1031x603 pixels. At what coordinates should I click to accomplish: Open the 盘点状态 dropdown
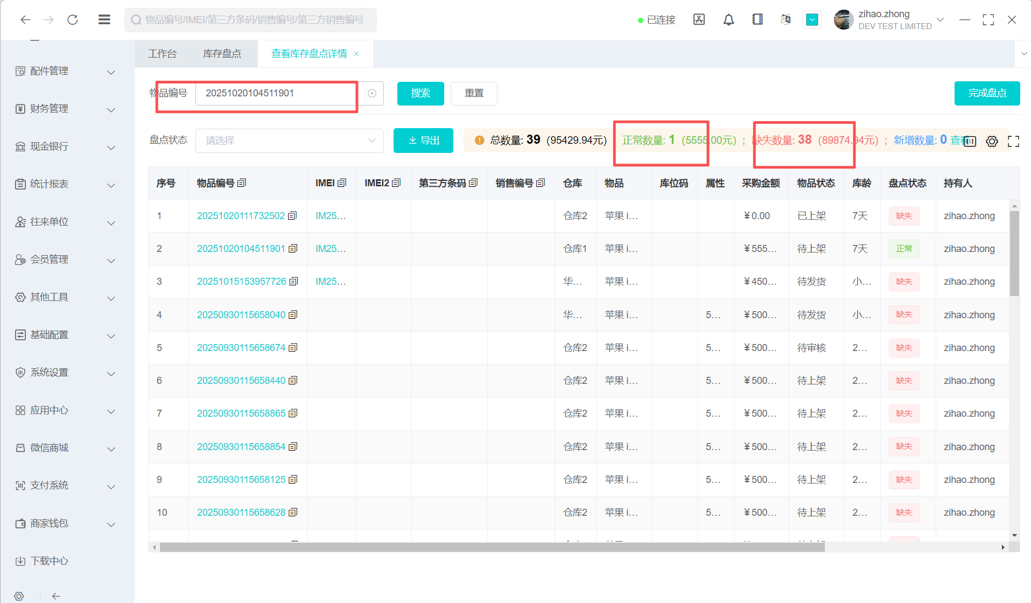pyautogui.click(x=289, y=141)
